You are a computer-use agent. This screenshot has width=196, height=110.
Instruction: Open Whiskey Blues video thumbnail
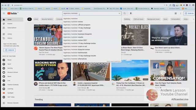point(135,35)
